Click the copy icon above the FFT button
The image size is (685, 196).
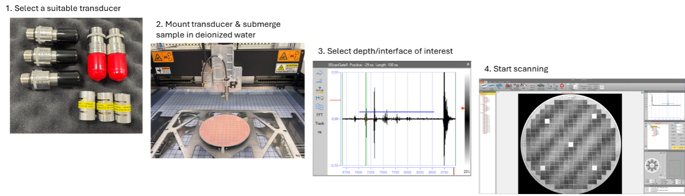click(319, 106)
